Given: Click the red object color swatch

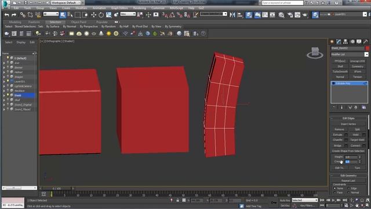Looking at the screenshot, I should pos(367,48).
